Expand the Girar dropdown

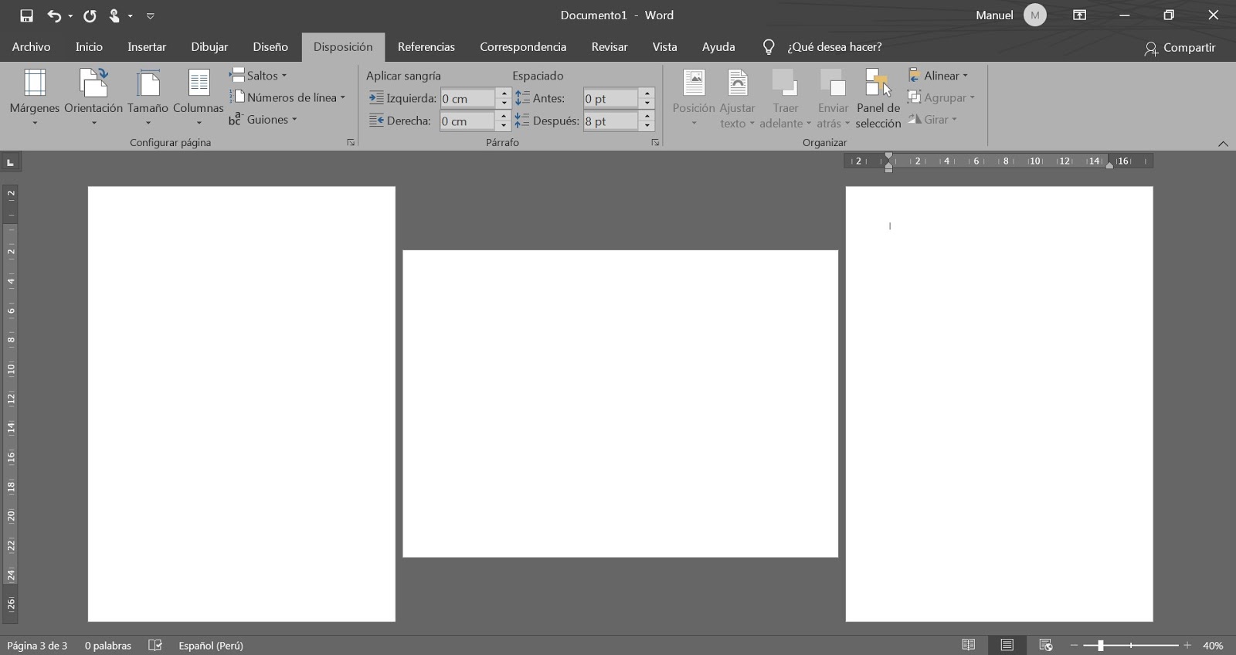932,120
